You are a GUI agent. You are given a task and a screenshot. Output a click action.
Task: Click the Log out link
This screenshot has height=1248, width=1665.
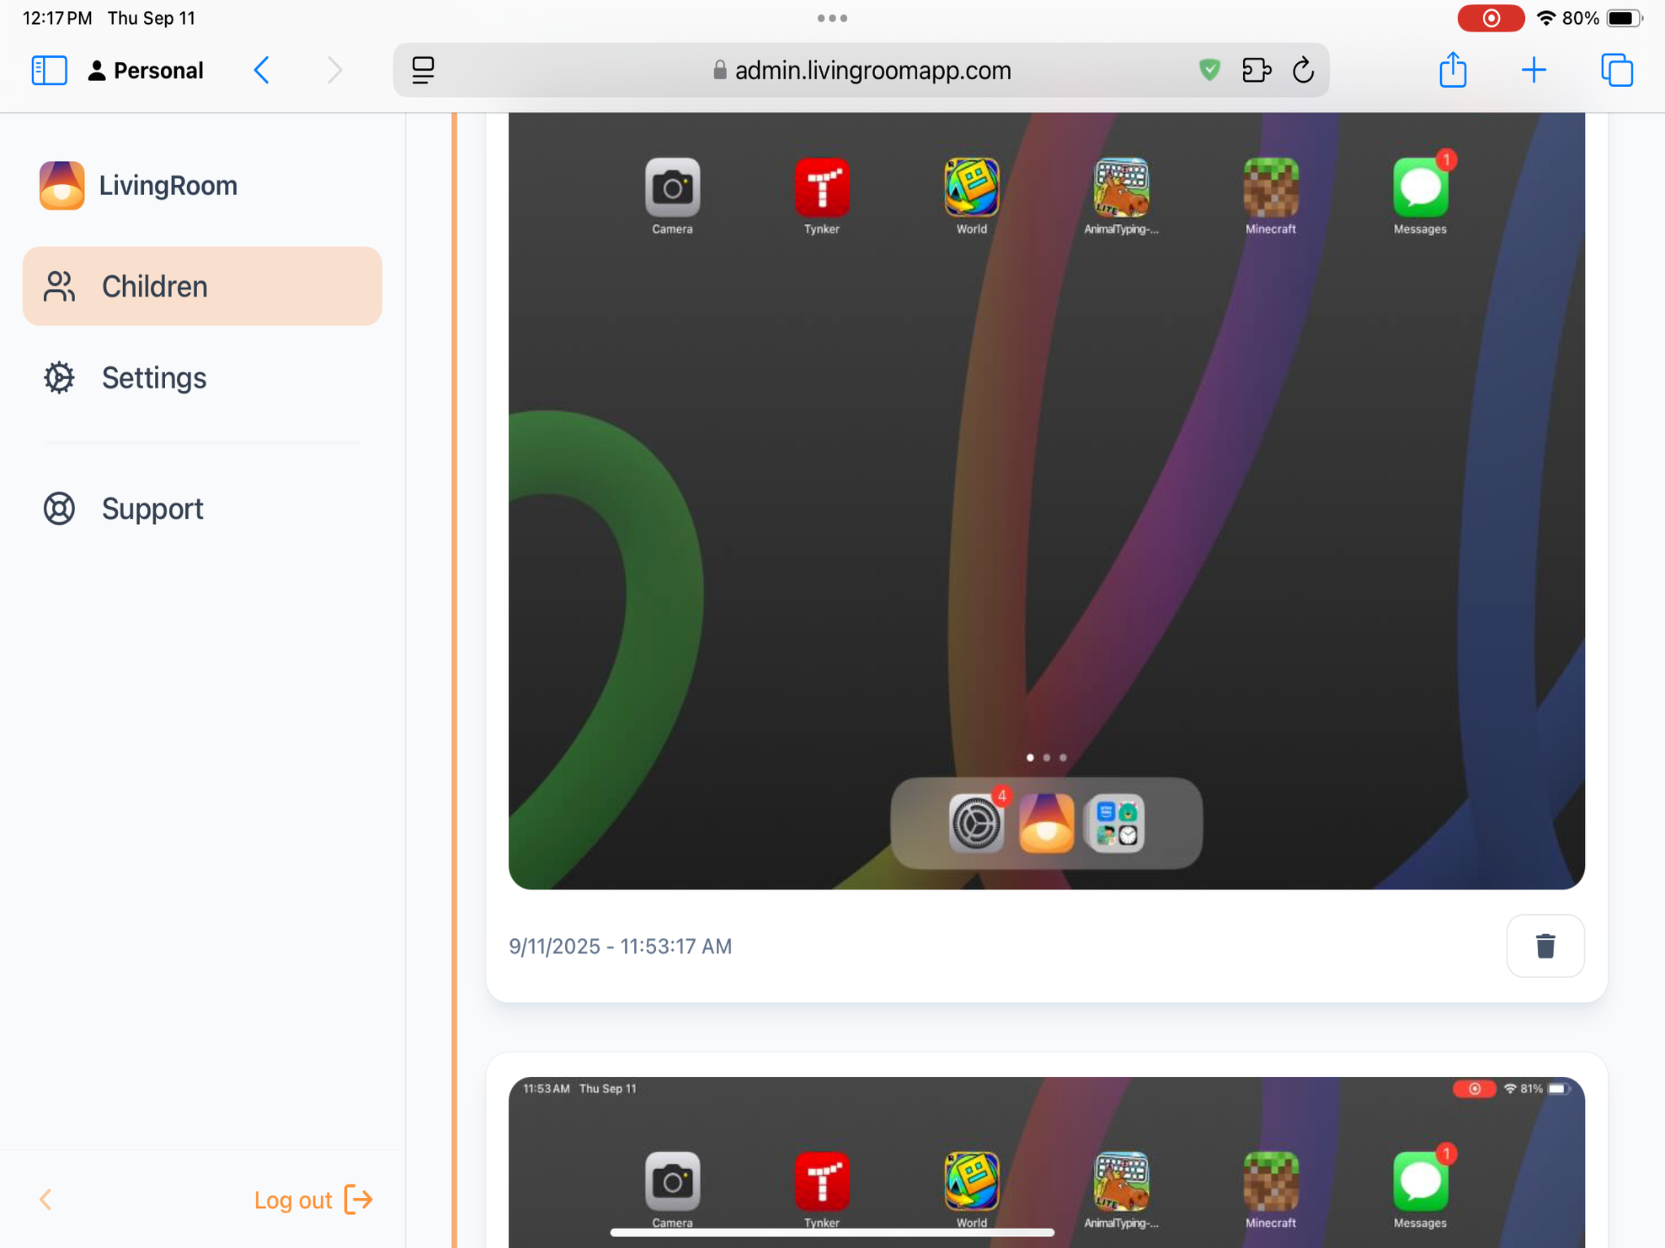point(313,1199)
